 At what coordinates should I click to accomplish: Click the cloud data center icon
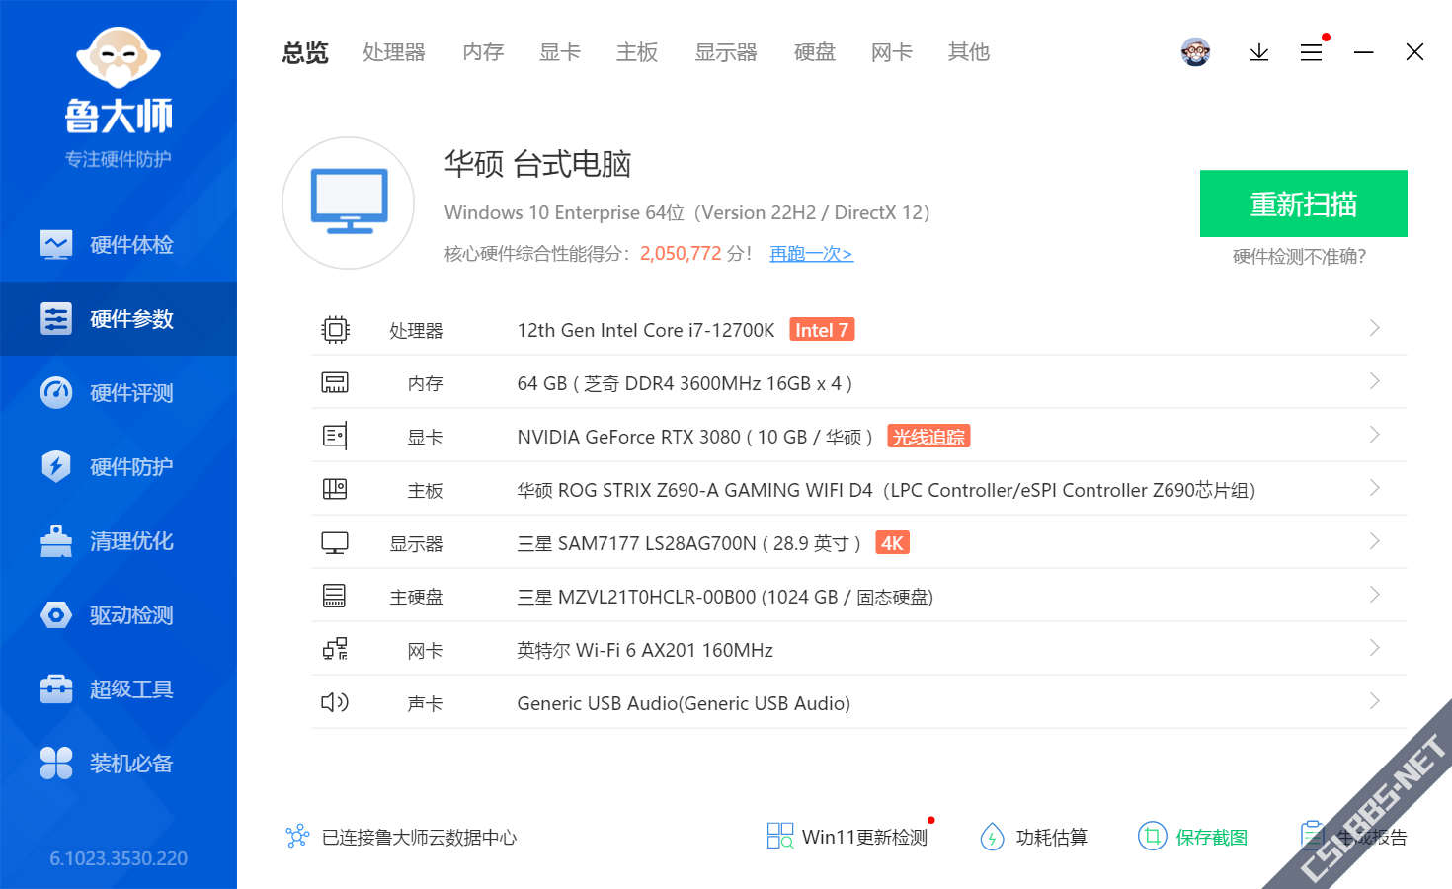pyautogui.click(x=297, y=837)
